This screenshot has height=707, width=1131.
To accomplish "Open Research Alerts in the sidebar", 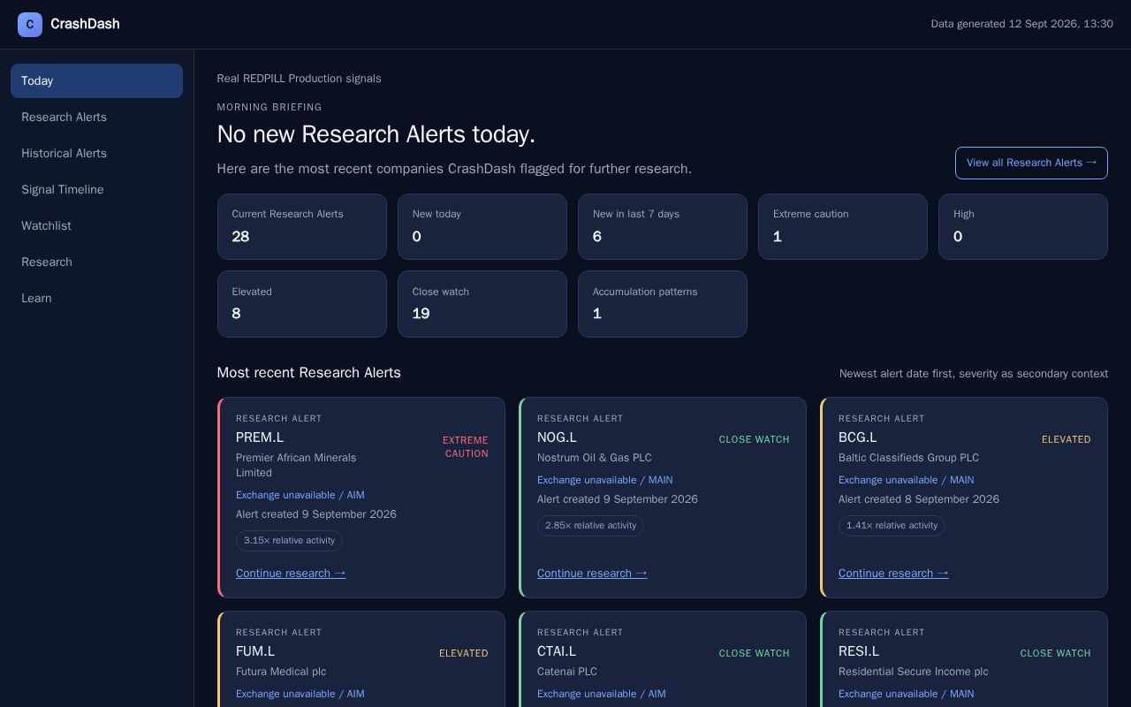I will click(x=96, y=117).
